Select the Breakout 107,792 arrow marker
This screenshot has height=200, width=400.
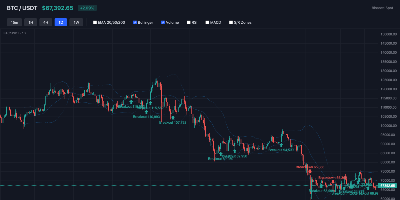[x=173, y=117]
